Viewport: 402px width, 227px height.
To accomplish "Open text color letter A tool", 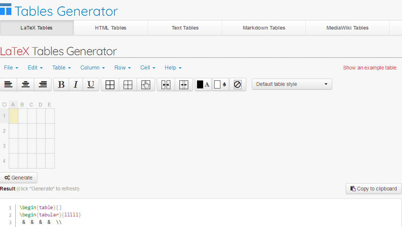I will click(x=207, y=84).
